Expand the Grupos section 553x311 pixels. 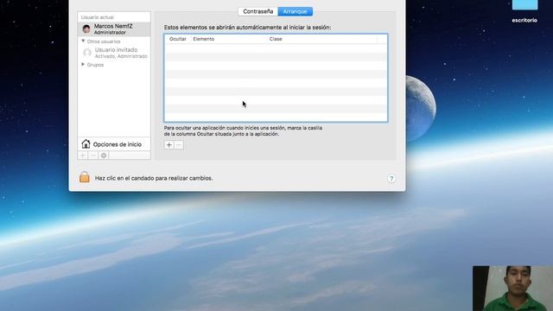tap(83, 65)
